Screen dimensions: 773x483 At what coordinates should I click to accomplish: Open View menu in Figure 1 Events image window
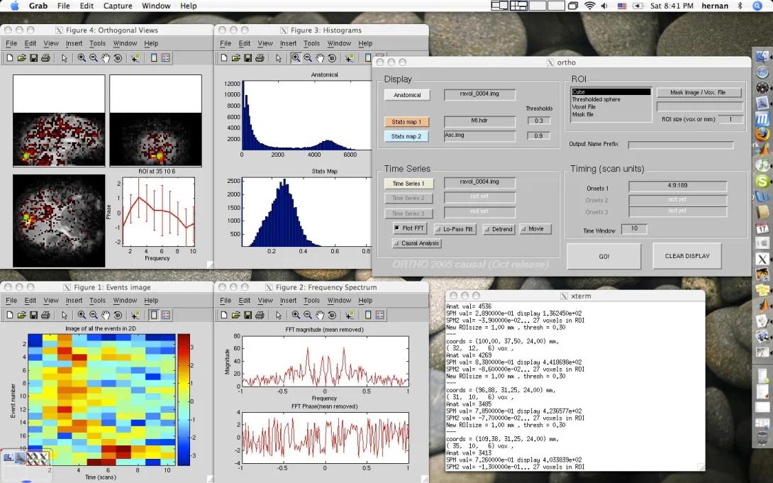point(51,300)
